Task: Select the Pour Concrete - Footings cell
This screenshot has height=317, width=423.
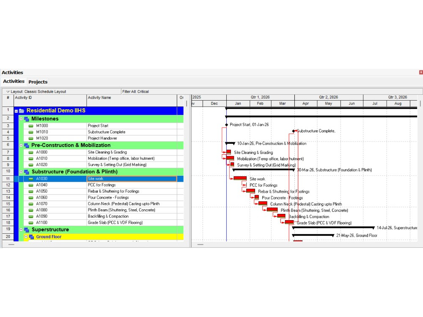Action: (x=132, y=197)
